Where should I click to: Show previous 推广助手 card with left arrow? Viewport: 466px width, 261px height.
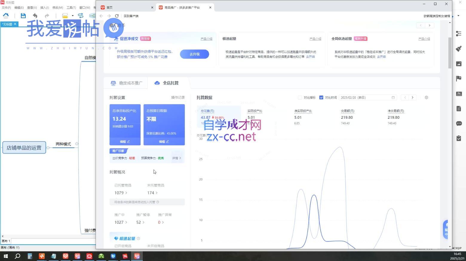click(x=421, y=25)
